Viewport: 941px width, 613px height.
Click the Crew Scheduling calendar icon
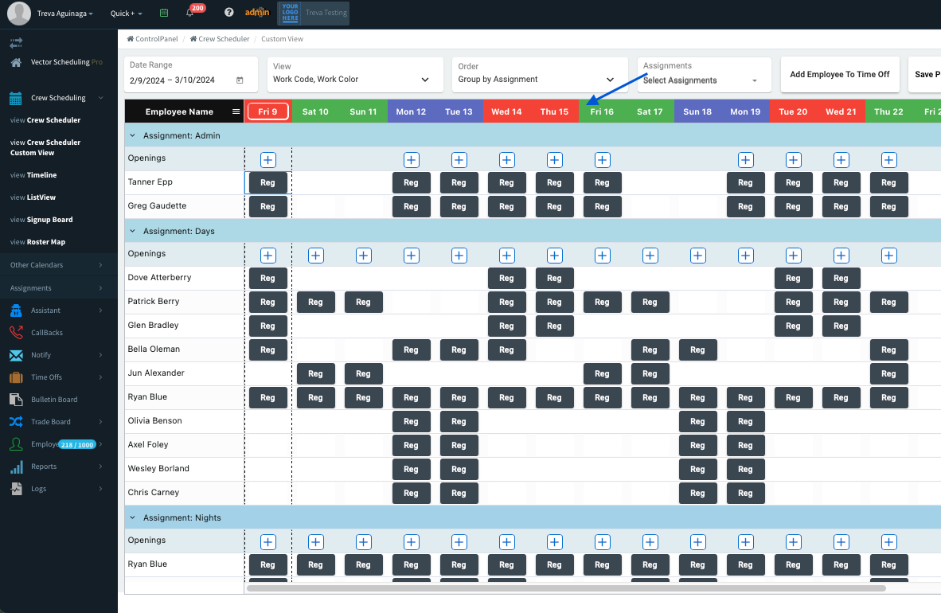pyautogui.click(x=16, y=98)
